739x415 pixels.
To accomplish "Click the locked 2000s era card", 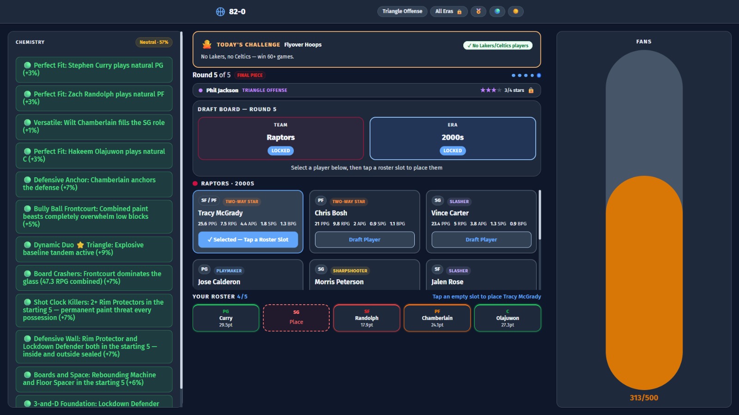I will (453, 138).
